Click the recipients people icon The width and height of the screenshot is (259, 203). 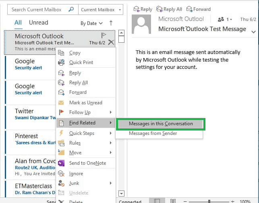[x=221, y=19]
